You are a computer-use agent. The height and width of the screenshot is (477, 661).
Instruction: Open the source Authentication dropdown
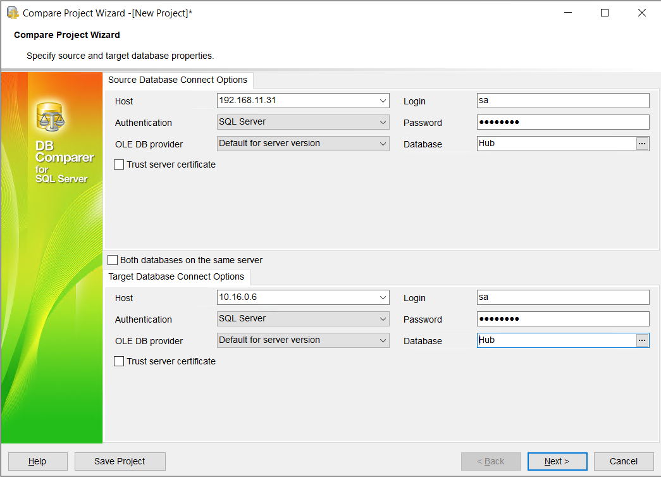coord(383,121)
